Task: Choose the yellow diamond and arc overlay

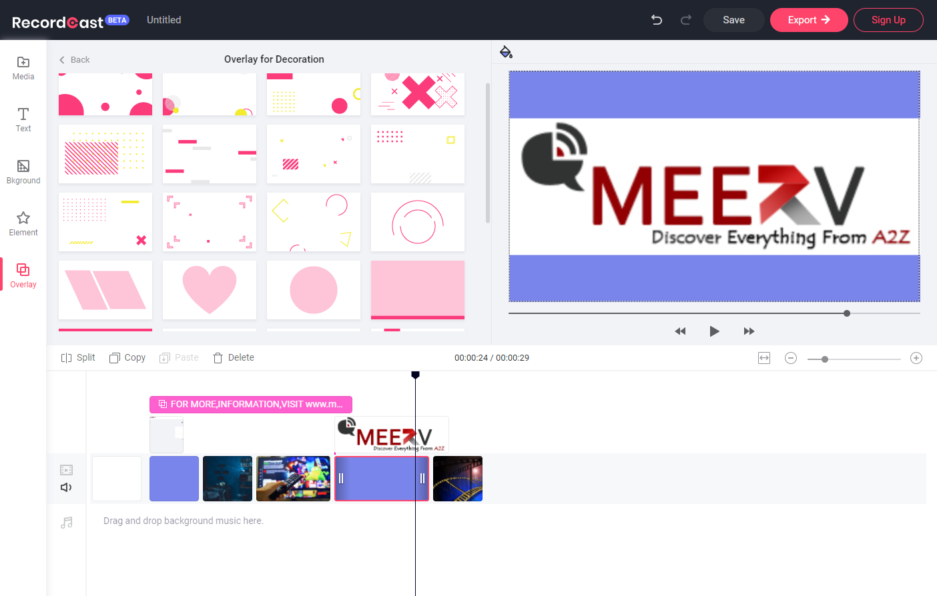Action: click(x=314, y=222)
